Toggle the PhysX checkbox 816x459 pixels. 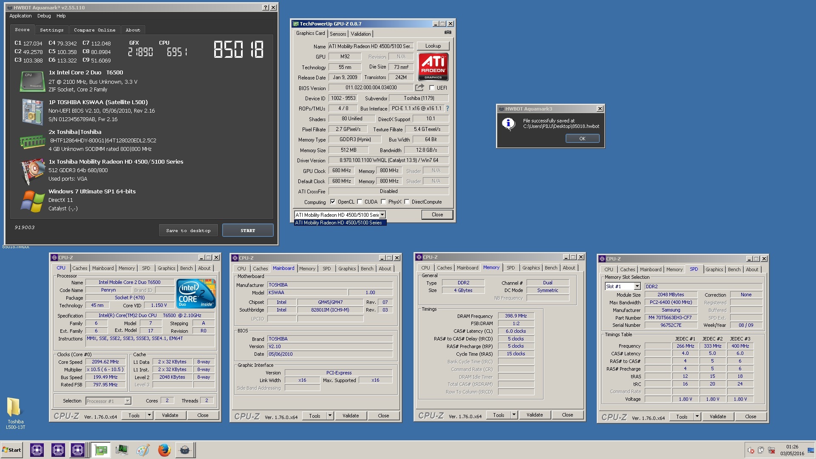point(383,202)
